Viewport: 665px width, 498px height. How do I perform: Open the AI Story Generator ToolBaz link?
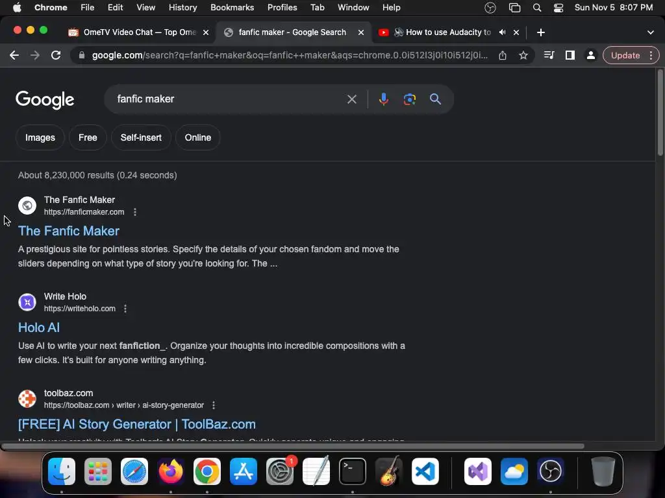136,424
